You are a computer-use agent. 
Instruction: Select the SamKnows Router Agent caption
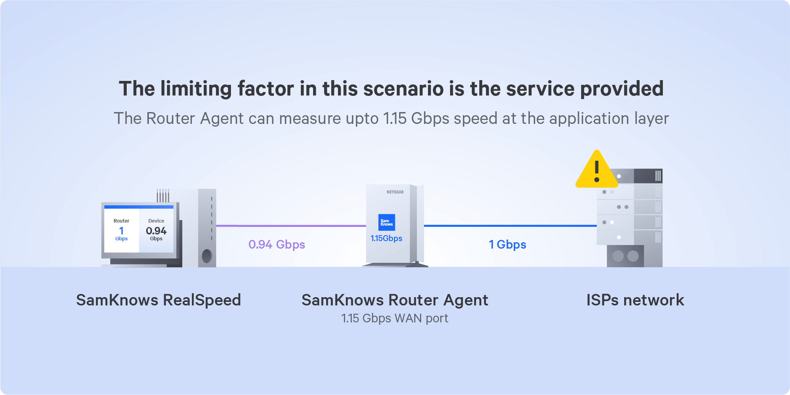(395, 300)
